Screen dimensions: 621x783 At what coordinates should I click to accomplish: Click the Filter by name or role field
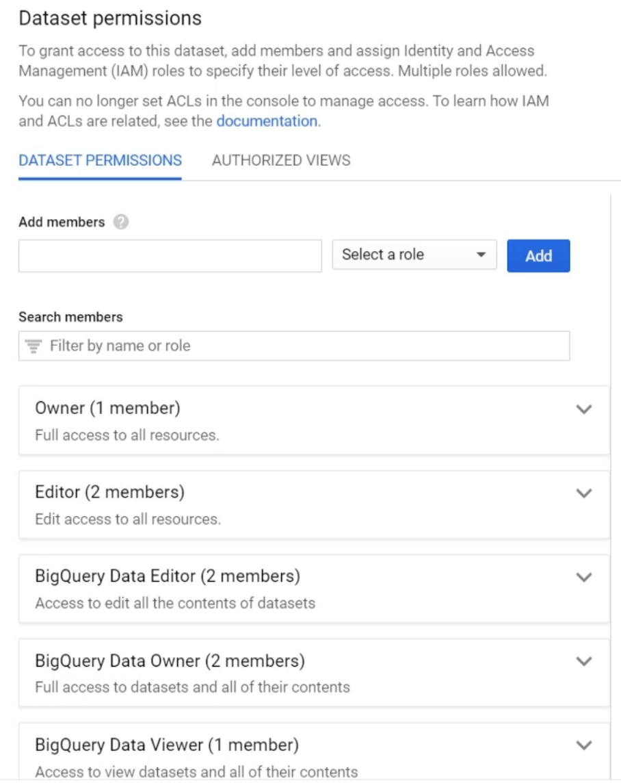coord(294,346)
